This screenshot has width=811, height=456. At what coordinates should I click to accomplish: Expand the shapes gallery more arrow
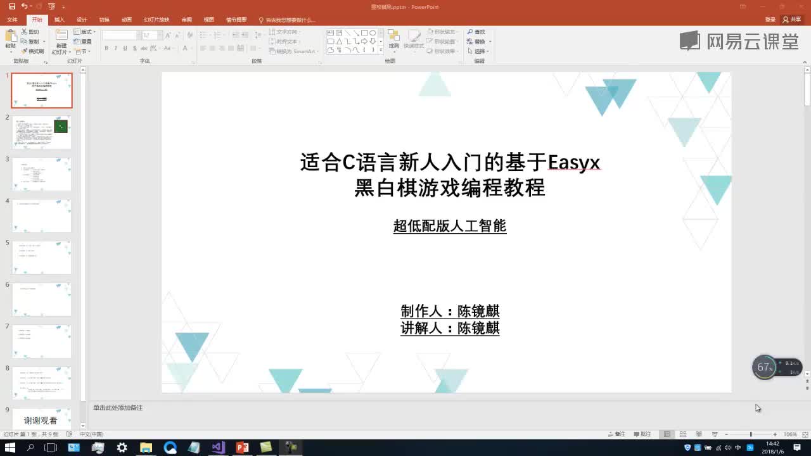click(381, 49)
